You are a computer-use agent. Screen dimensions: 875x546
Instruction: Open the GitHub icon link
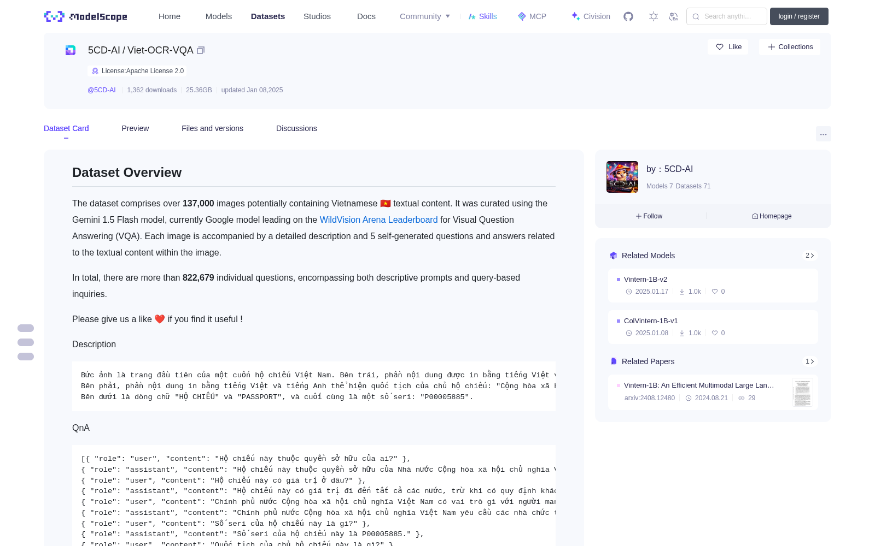628,16
